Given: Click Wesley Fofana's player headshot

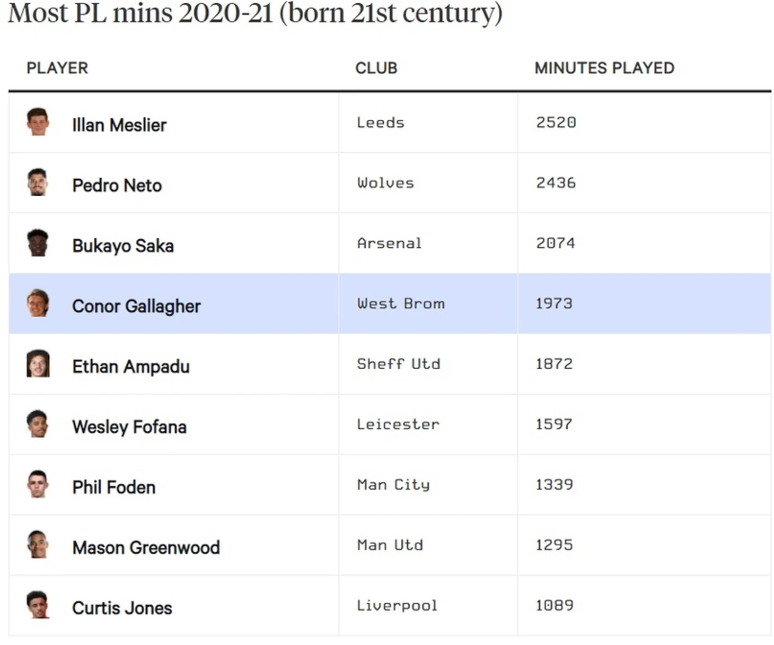Looking at the screenshot, I should coord(38,424).
